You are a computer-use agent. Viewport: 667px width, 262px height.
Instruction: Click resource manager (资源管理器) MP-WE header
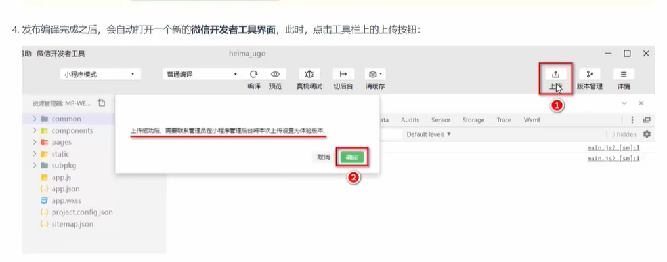click(x=62, y=103)
